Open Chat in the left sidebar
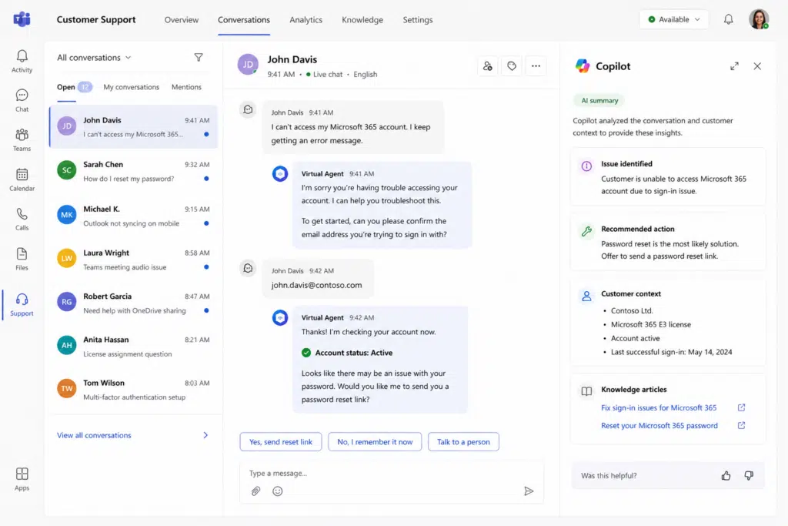Image resolution: width=788 pixels, height=526 pixels. (22, 101)
